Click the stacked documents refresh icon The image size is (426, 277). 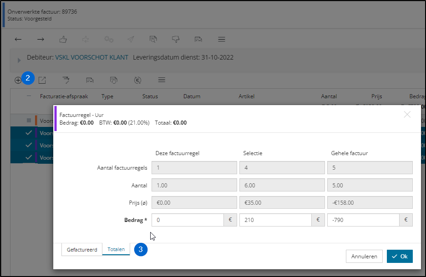pyautogui.click(x=114, y=80)
